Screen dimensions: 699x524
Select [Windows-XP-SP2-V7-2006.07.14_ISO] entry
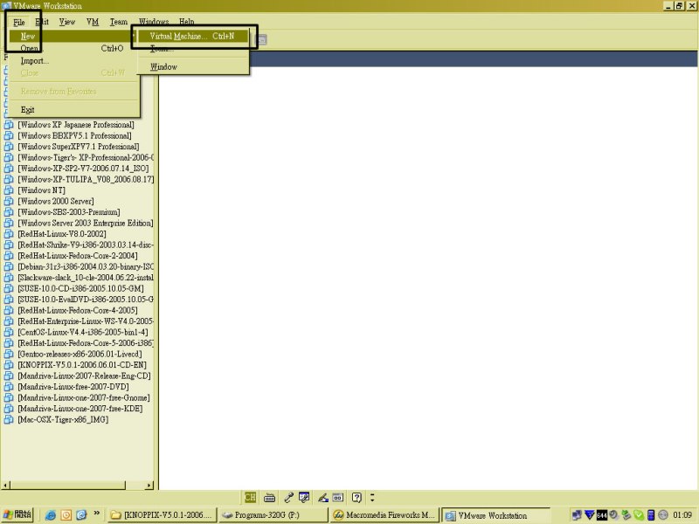83,169
